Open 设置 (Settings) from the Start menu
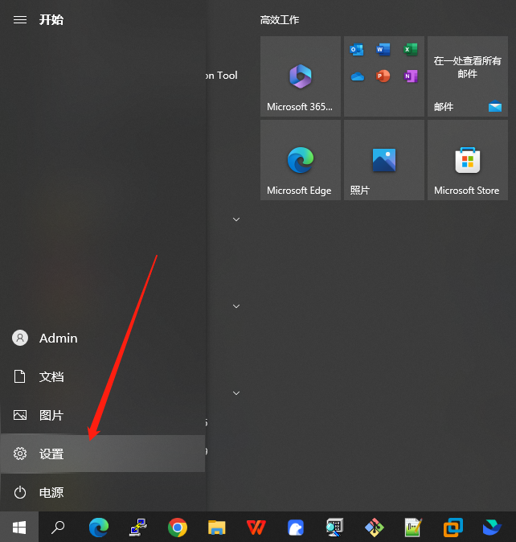 tap(51, 454)
